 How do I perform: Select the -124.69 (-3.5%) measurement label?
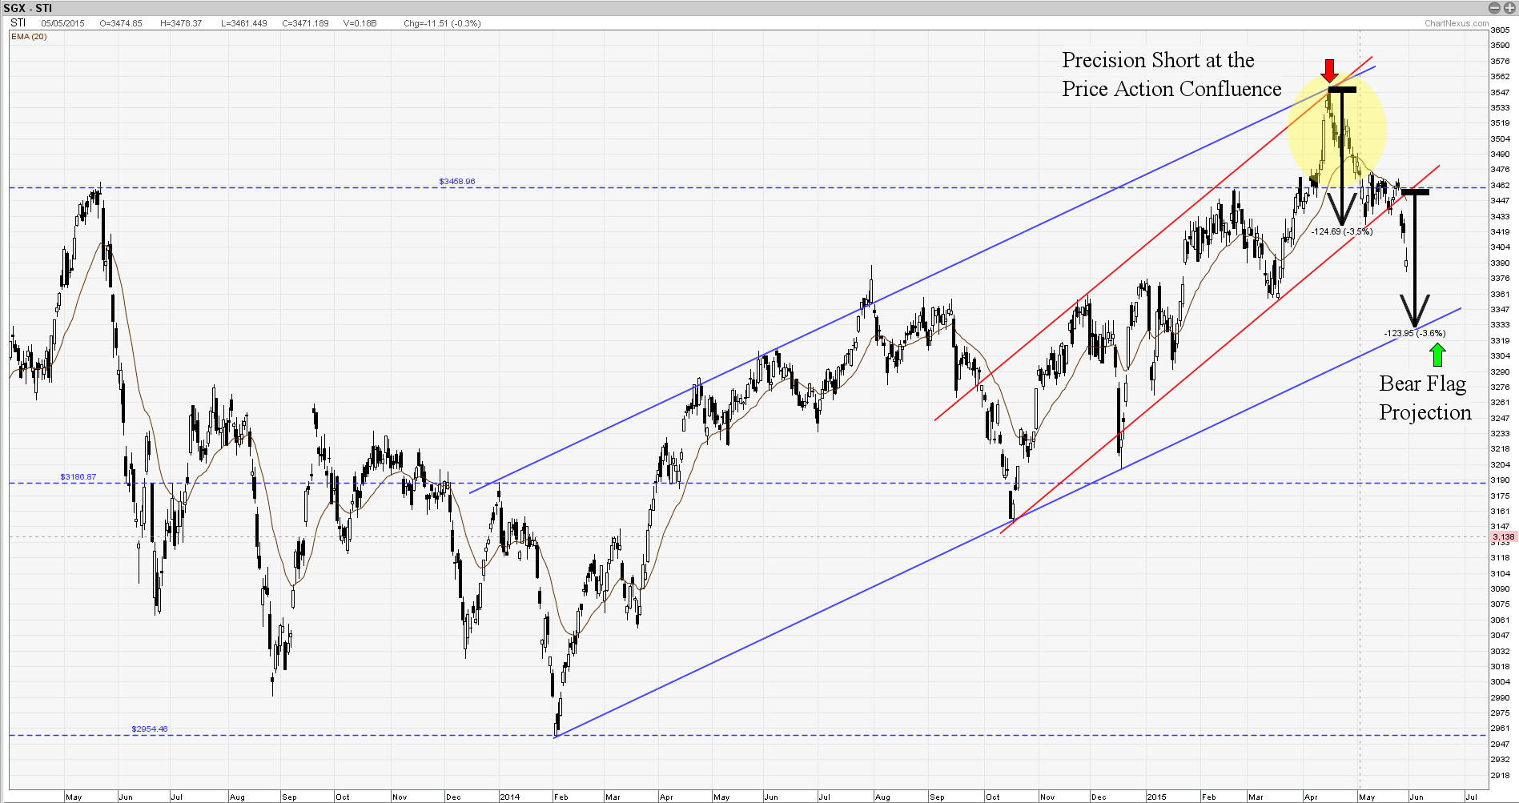click(1341, 232)
